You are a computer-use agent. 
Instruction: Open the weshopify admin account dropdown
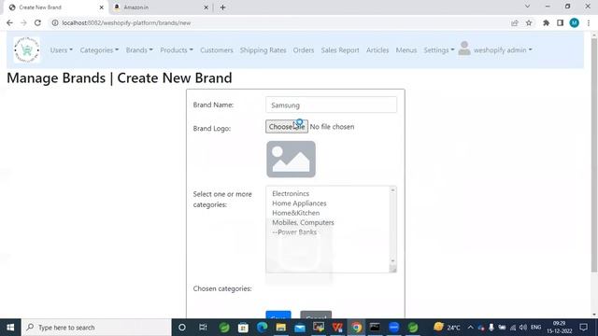click(503, 49)
